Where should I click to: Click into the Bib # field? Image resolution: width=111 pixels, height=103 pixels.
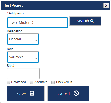[23, 74]
